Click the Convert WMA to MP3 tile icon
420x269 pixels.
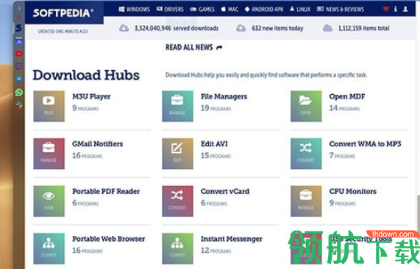[x=306, y=154]
